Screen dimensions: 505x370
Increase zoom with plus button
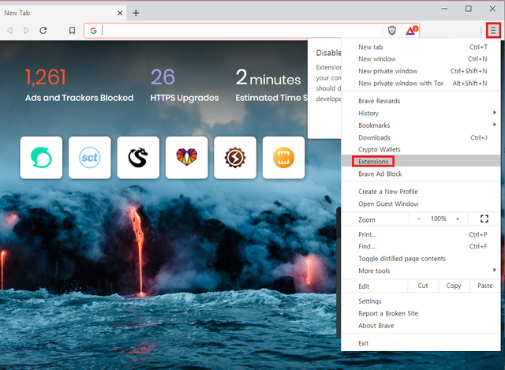click(458, 219)
